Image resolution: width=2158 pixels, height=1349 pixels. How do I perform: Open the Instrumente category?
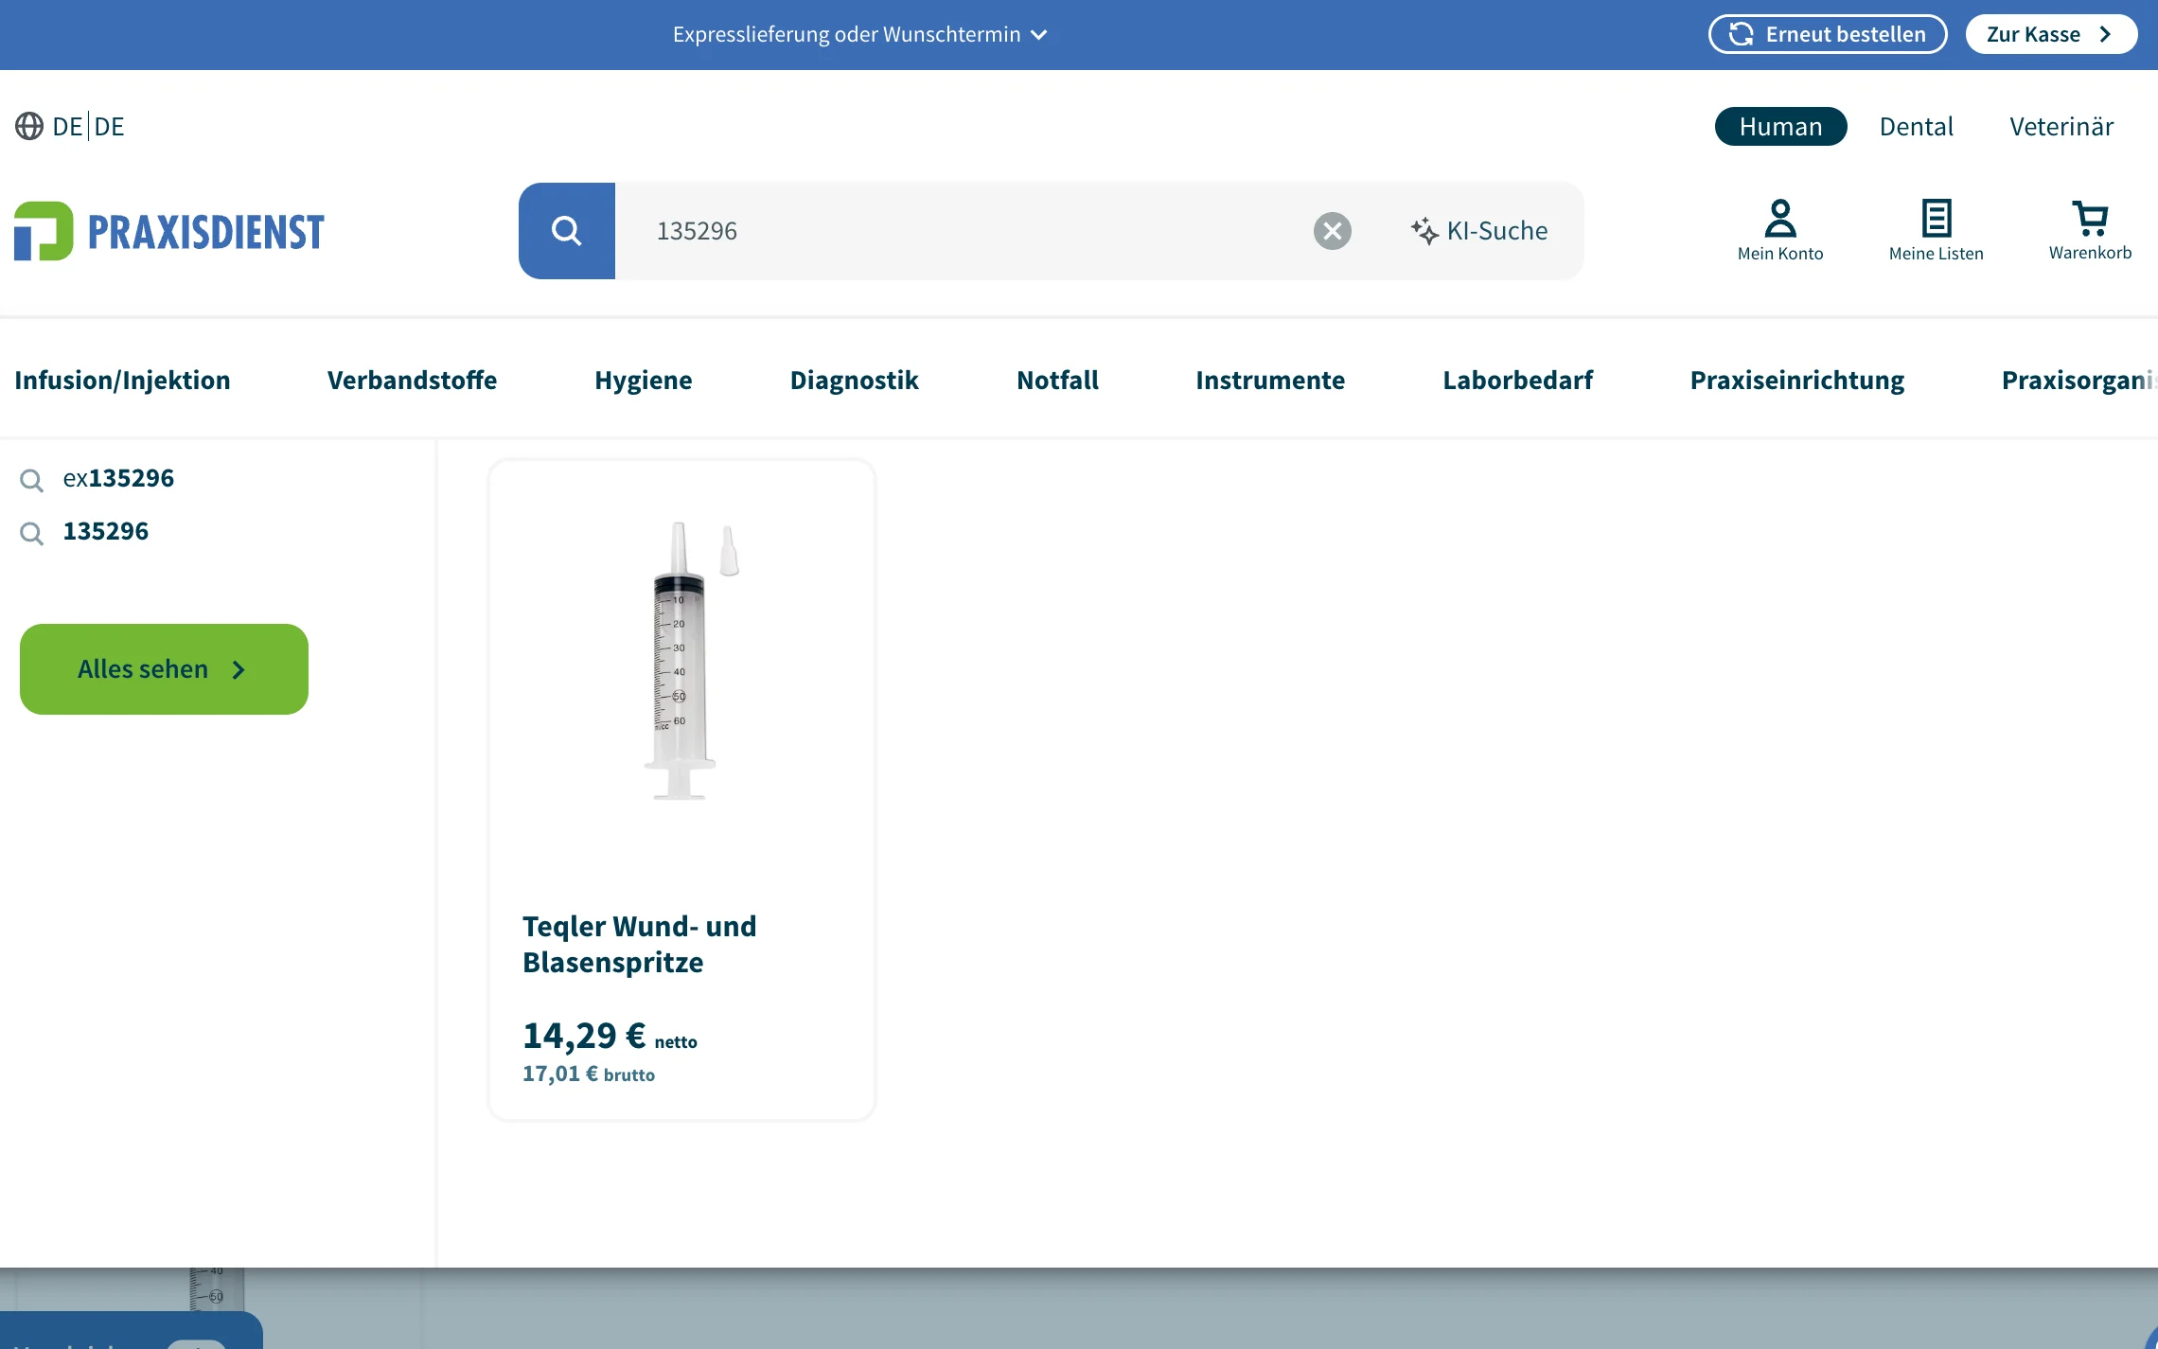[1270, 380]
